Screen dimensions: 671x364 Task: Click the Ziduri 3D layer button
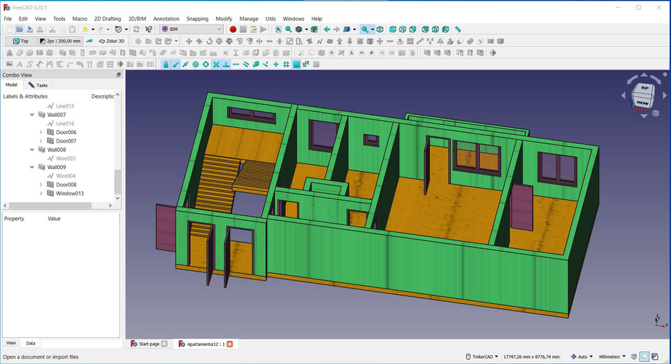coord(112,41)
